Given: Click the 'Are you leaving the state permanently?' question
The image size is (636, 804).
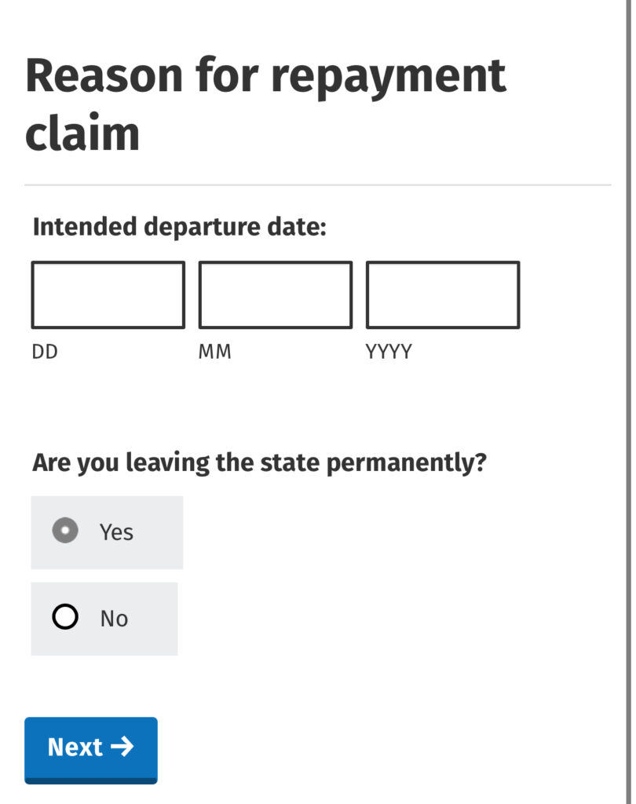Looking at the screenshot, I should point(259,463).
